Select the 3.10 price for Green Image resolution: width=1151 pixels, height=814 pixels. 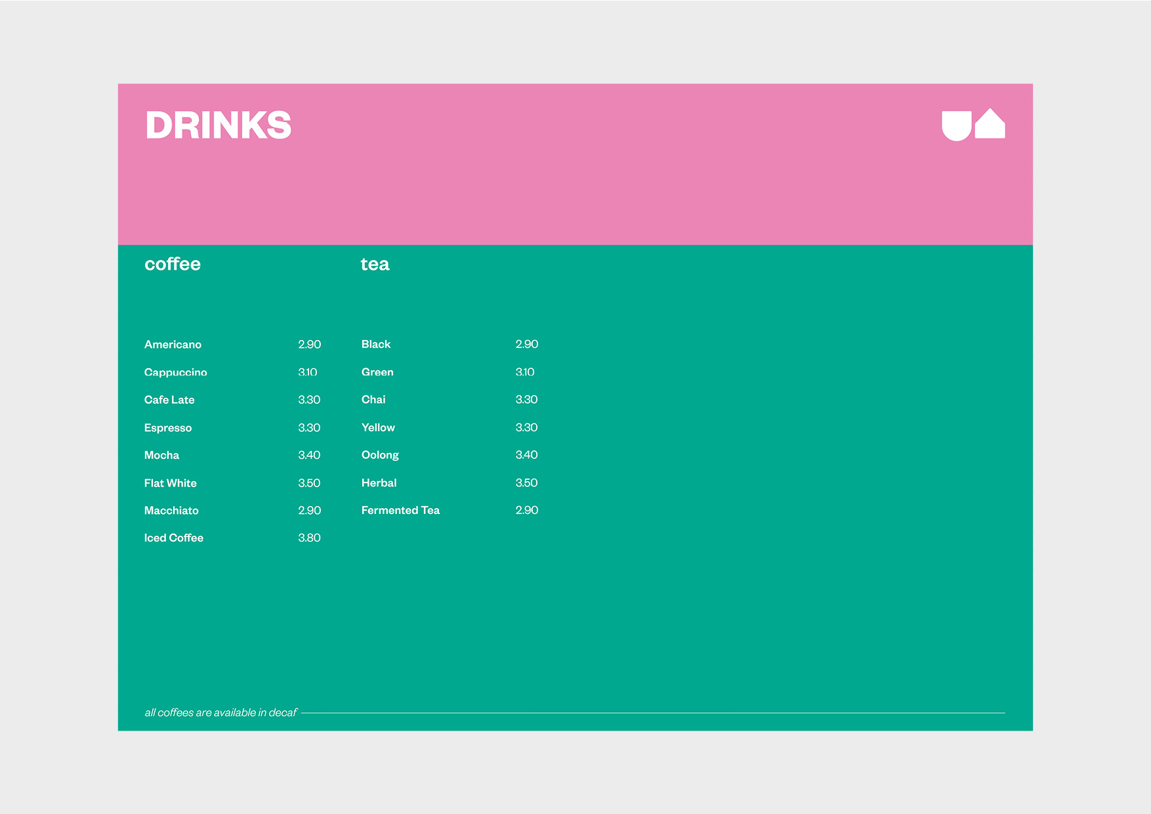[x=525, y=372]
